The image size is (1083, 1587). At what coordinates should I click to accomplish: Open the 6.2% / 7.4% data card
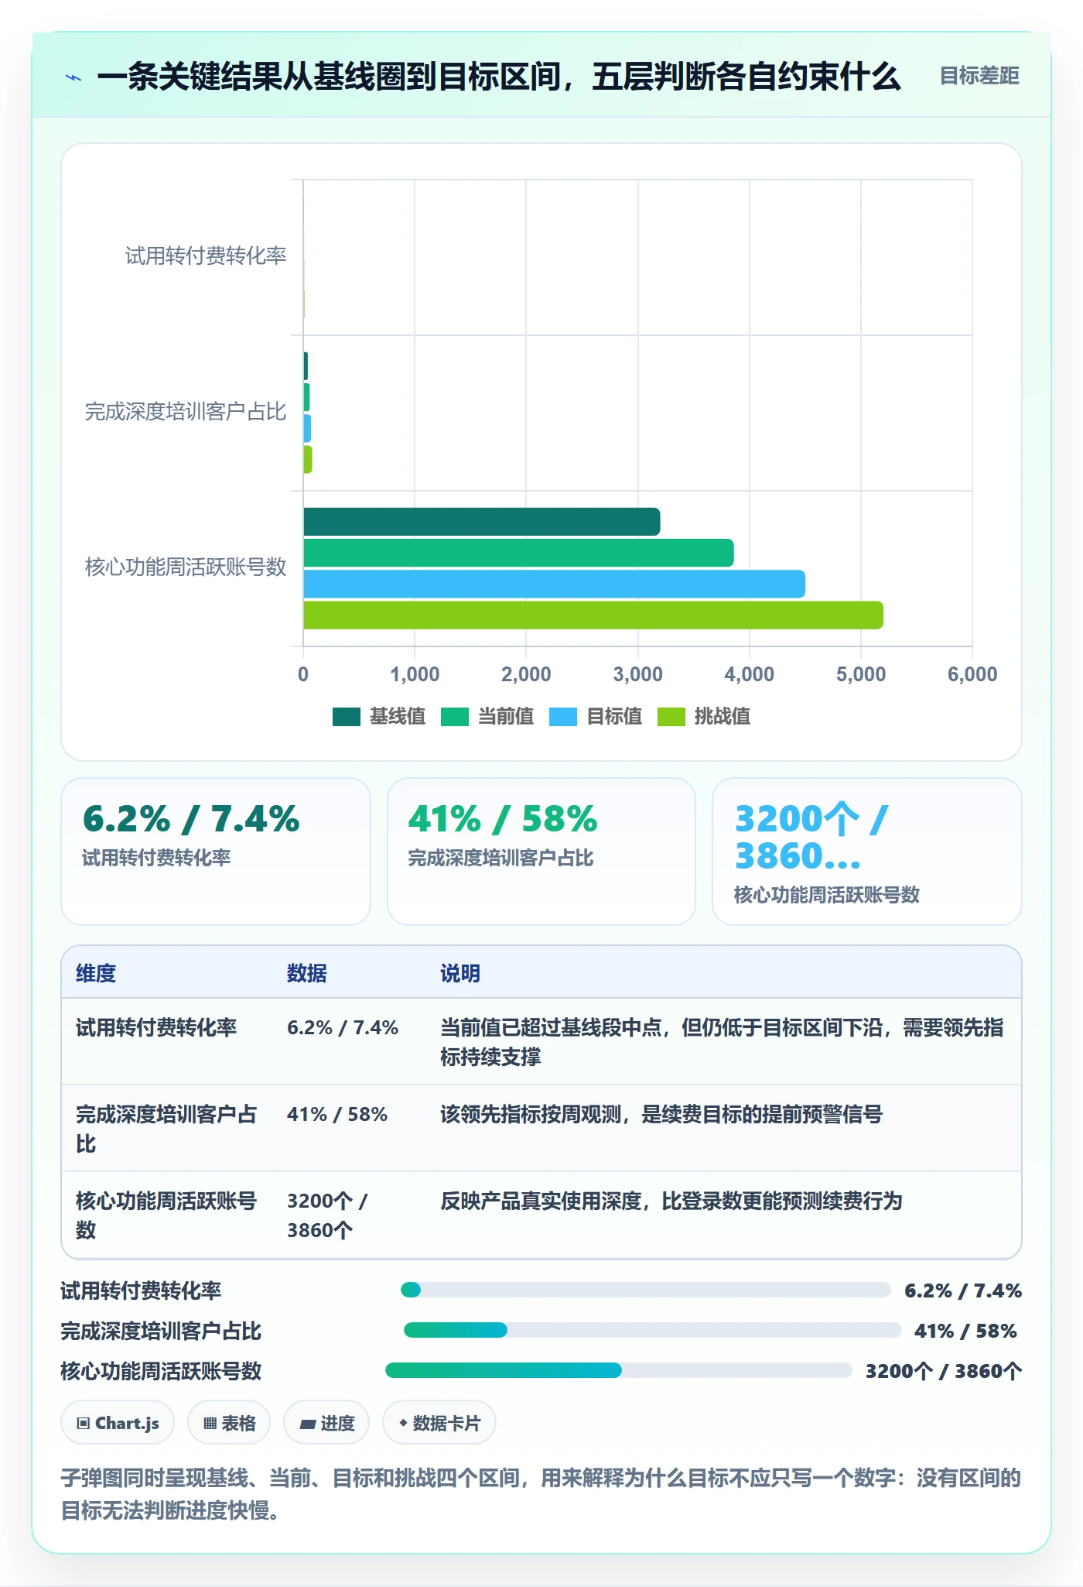[x=216, y=852]
